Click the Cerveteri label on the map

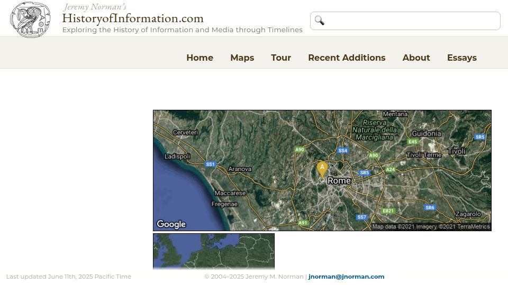tap(185, 132)
